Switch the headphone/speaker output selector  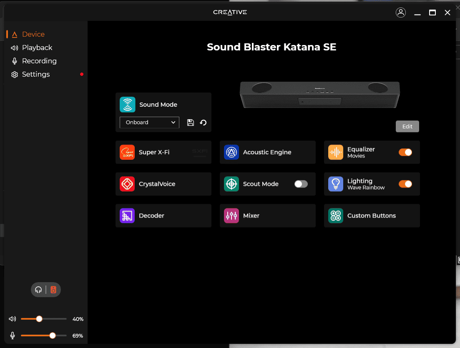tap(46, 290)
